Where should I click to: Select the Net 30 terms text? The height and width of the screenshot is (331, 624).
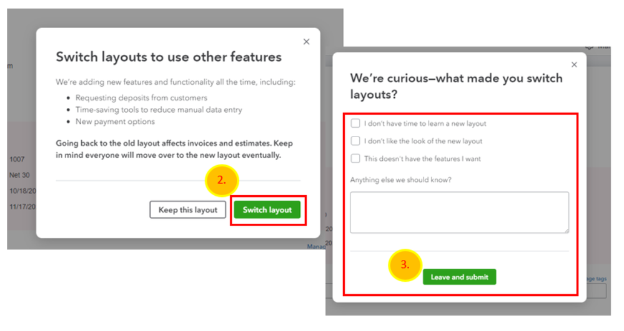coord(21,175)
